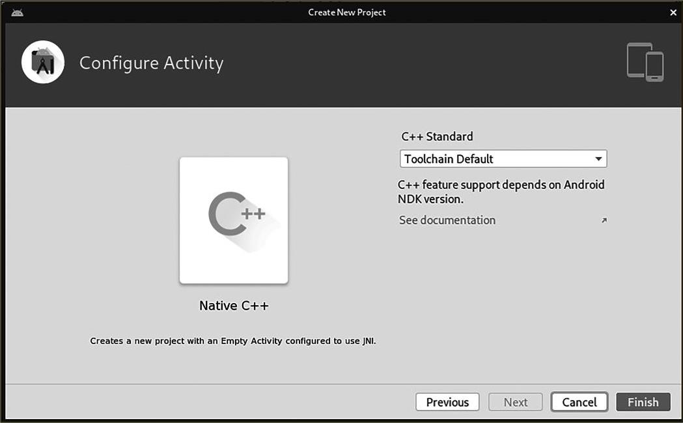The image size is (683, 423).
Task: Go back with the Previous button
Action: pyautogui.click(x=447, y=402)
